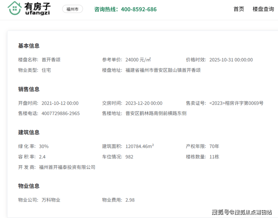This screenshot has height=218, width=278.
Task: Select the 销售信息 section heading
Action: point(29,89)
